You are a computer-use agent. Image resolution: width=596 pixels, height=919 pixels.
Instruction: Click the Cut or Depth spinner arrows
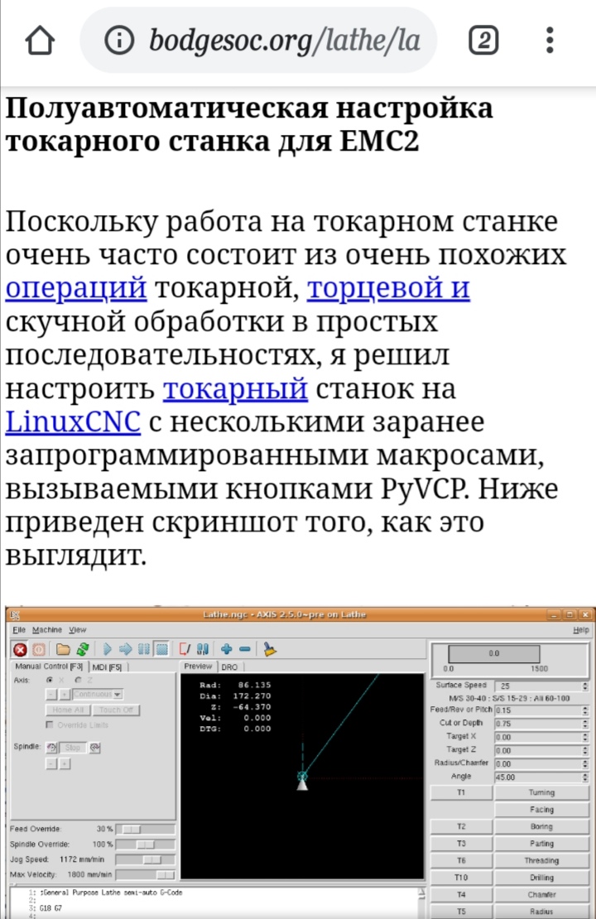(x=585, y=724)
